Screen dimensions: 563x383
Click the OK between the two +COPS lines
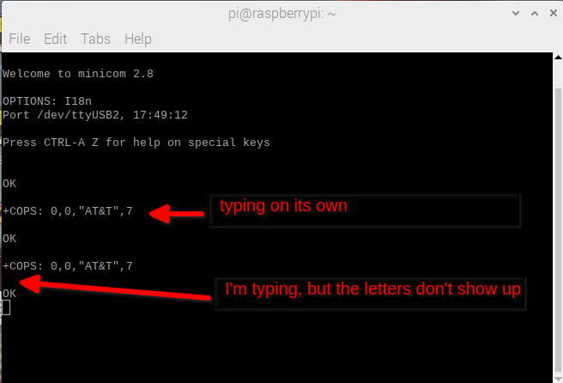(x=9, y=239)
